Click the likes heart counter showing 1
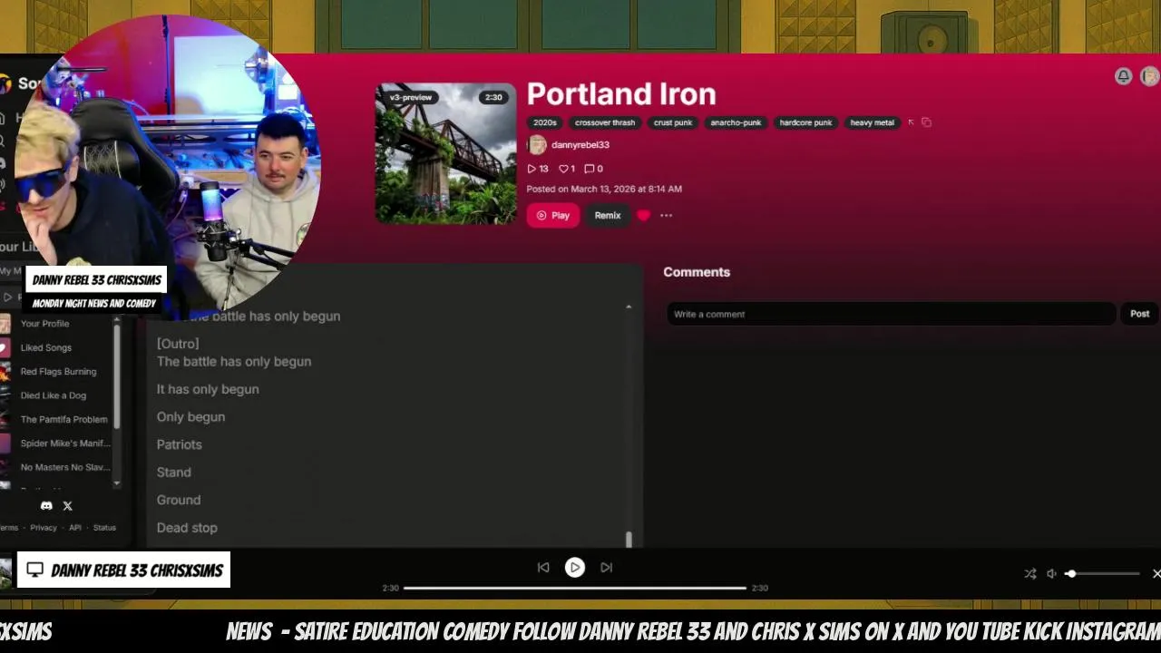The image size is (1161, 653). pos(567,169)
